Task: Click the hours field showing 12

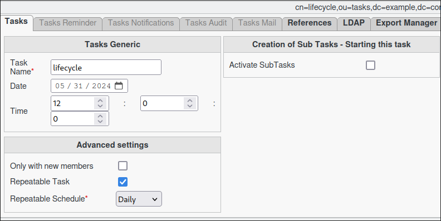Action: tap(80, 103)
